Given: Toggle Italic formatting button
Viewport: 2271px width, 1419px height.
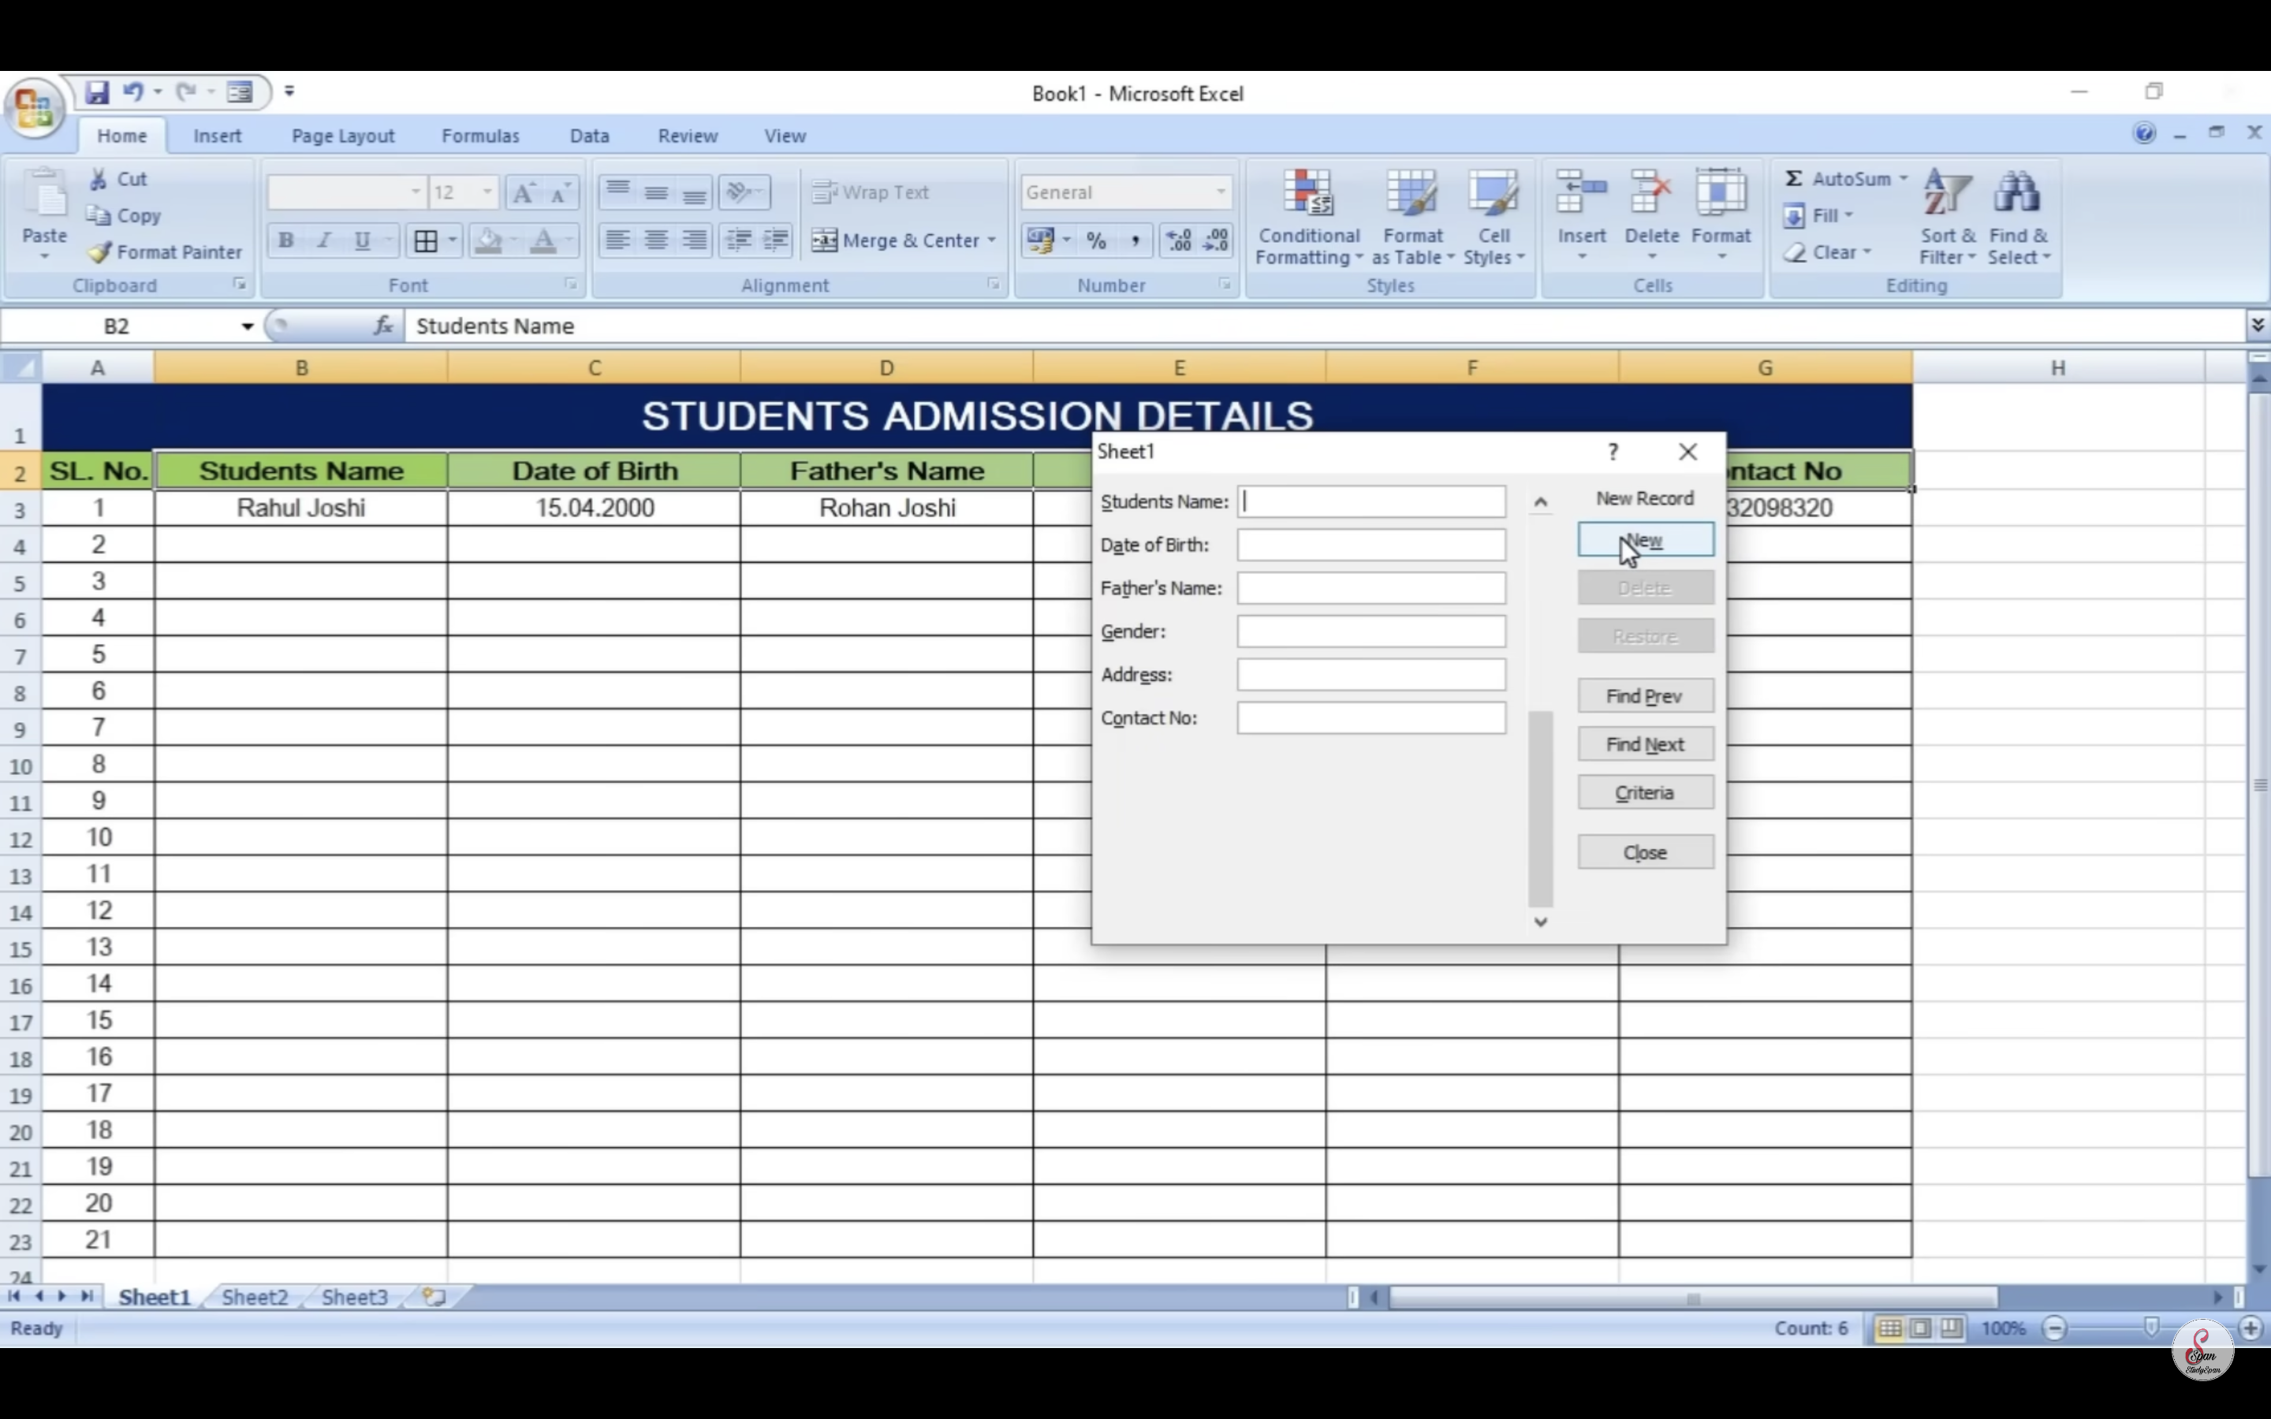Looking at the screenshot, I should (324, 240).
